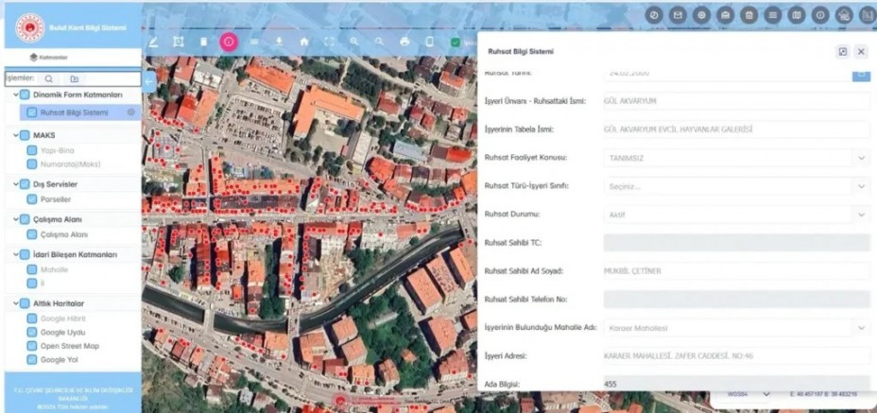Click the printer icon
This screenshot has height=413, width=877.
point(404,42)
